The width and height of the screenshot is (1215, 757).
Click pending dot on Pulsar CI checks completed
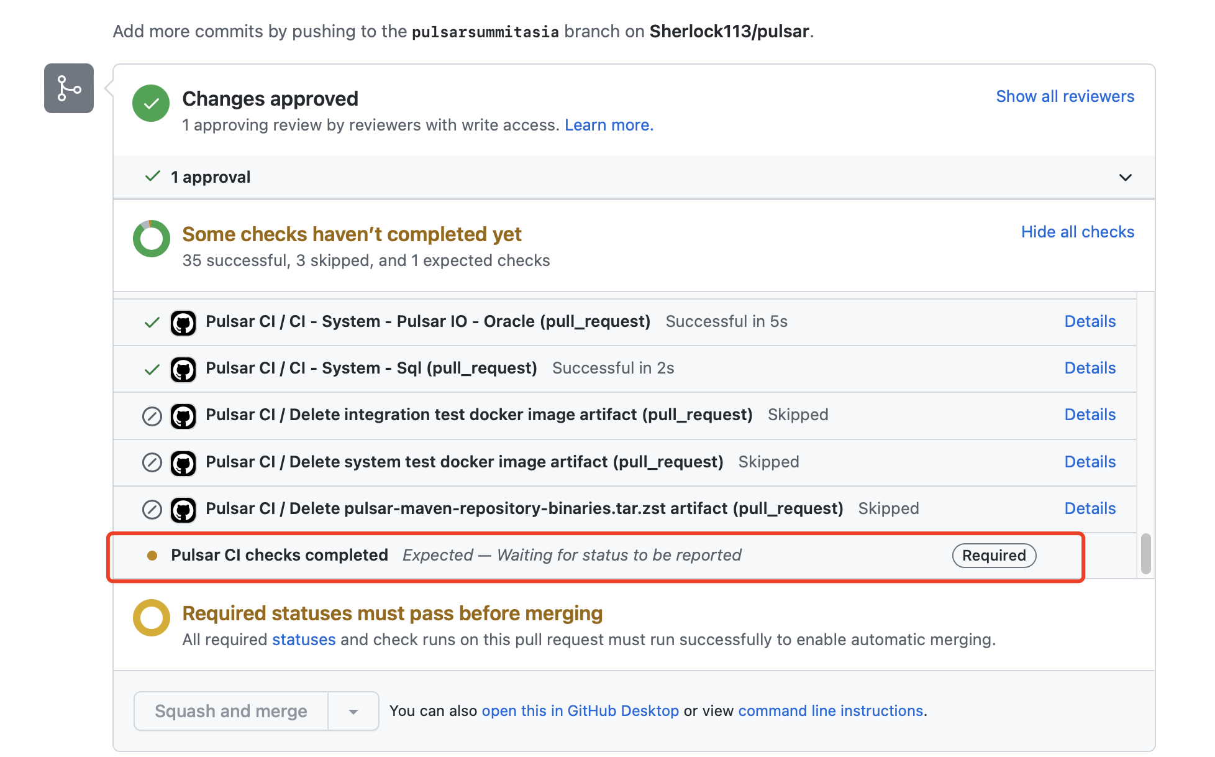point(152,556)
